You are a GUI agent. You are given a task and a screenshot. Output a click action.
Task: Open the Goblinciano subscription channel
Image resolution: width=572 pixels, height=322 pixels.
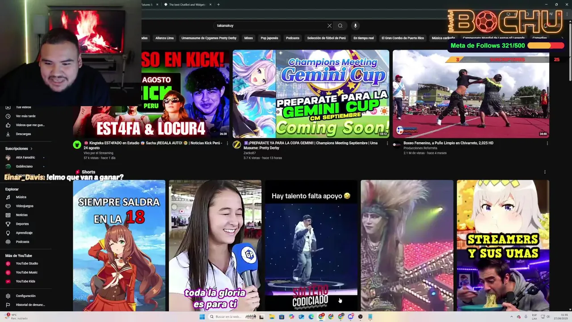pyautogui.click(x=24, y=166)
